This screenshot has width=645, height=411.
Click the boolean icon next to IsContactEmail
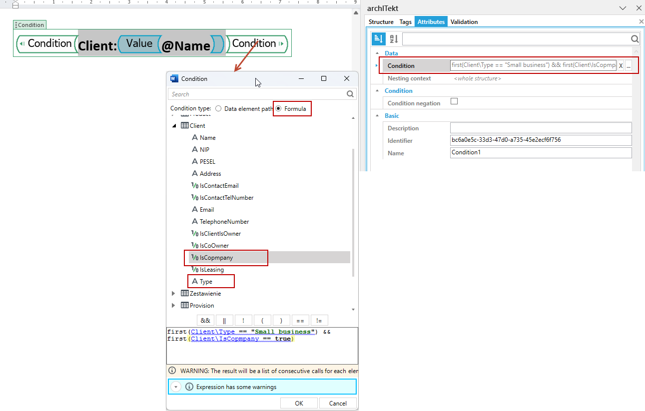point(195,186)
